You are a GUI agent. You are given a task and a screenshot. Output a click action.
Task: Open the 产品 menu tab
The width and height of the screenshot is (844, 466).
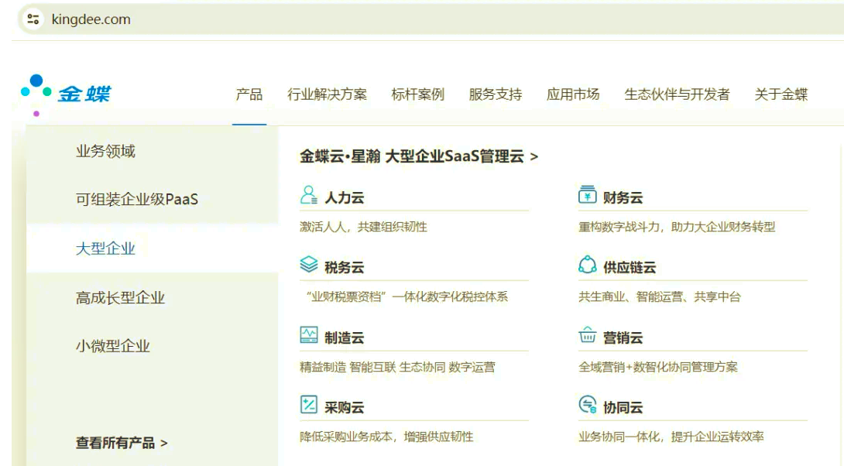click(x=249, y=94)
